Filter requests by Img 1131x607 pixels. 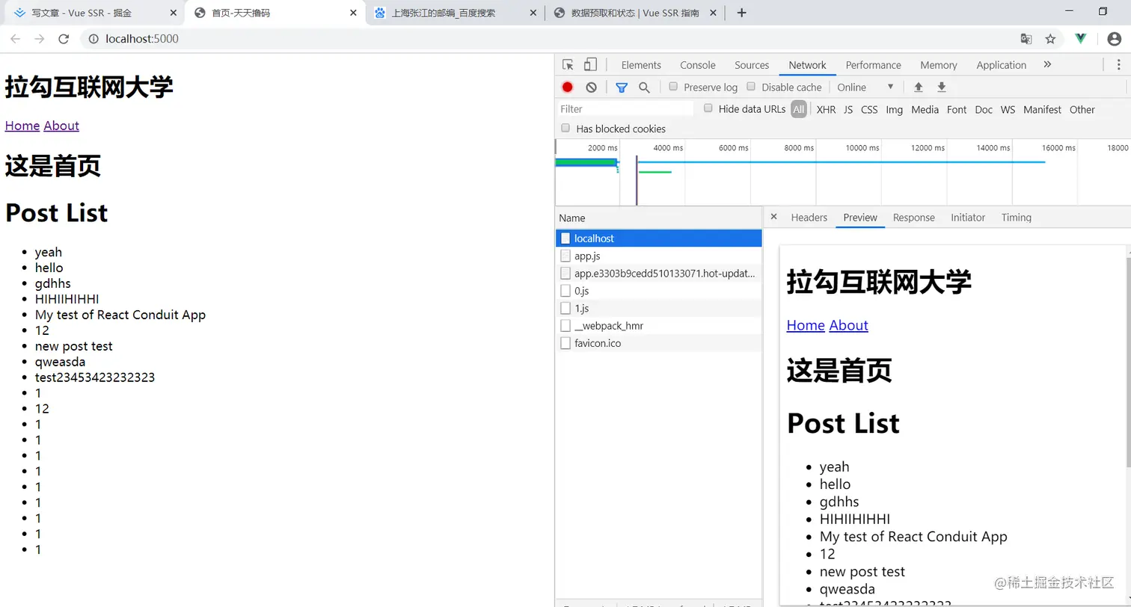(x=895, y=110)
